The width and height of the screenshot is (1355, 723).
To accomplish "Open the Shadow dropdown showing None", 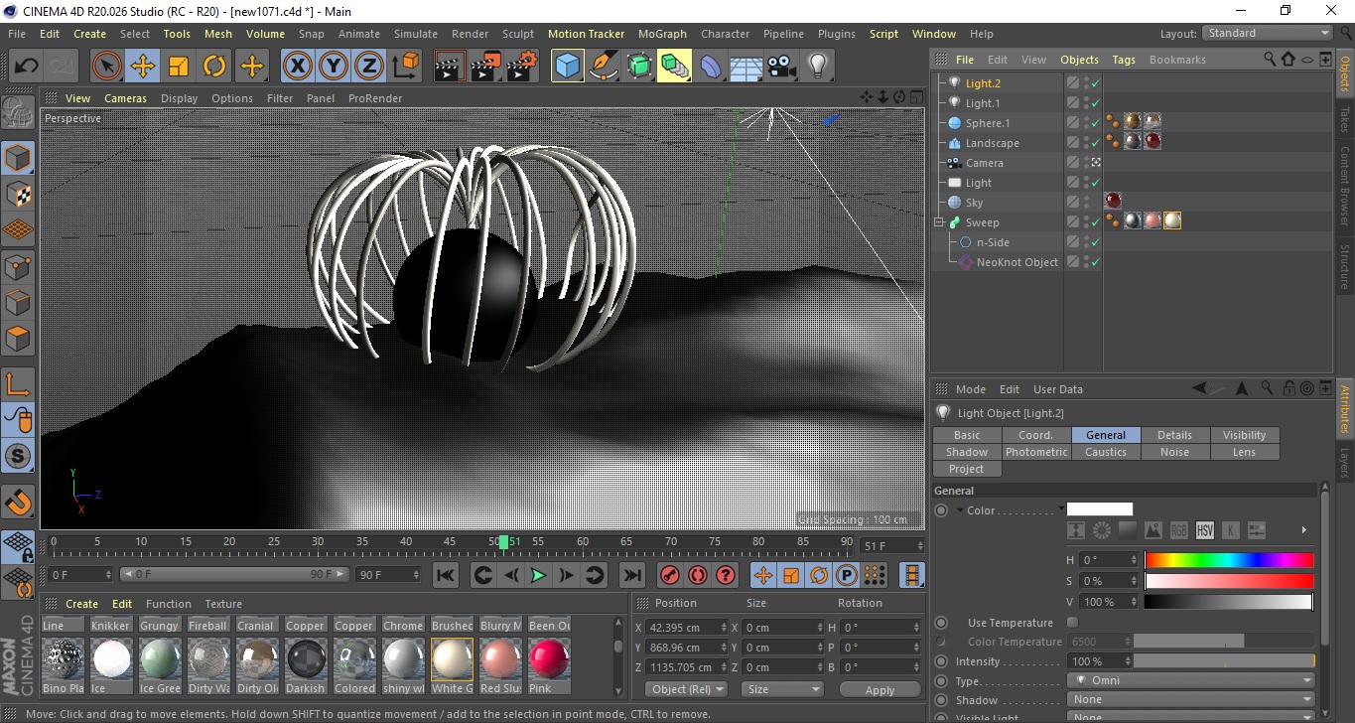I will 1191,699.
